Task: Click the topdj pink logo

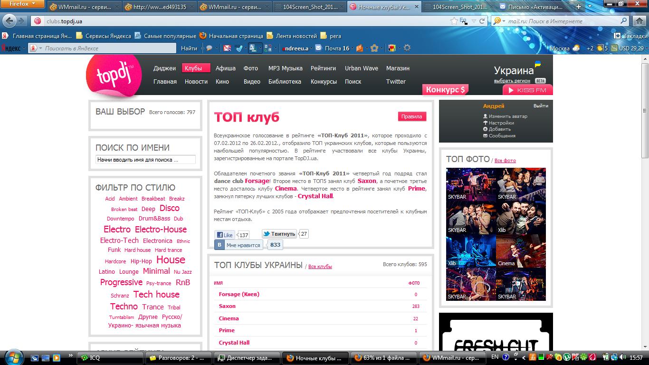Action: (114, 75)
